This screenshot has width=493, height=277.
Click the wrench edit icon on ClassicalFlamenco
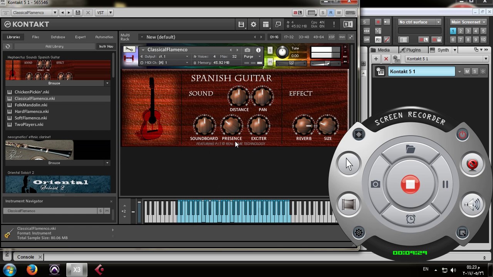pos(129,50)
